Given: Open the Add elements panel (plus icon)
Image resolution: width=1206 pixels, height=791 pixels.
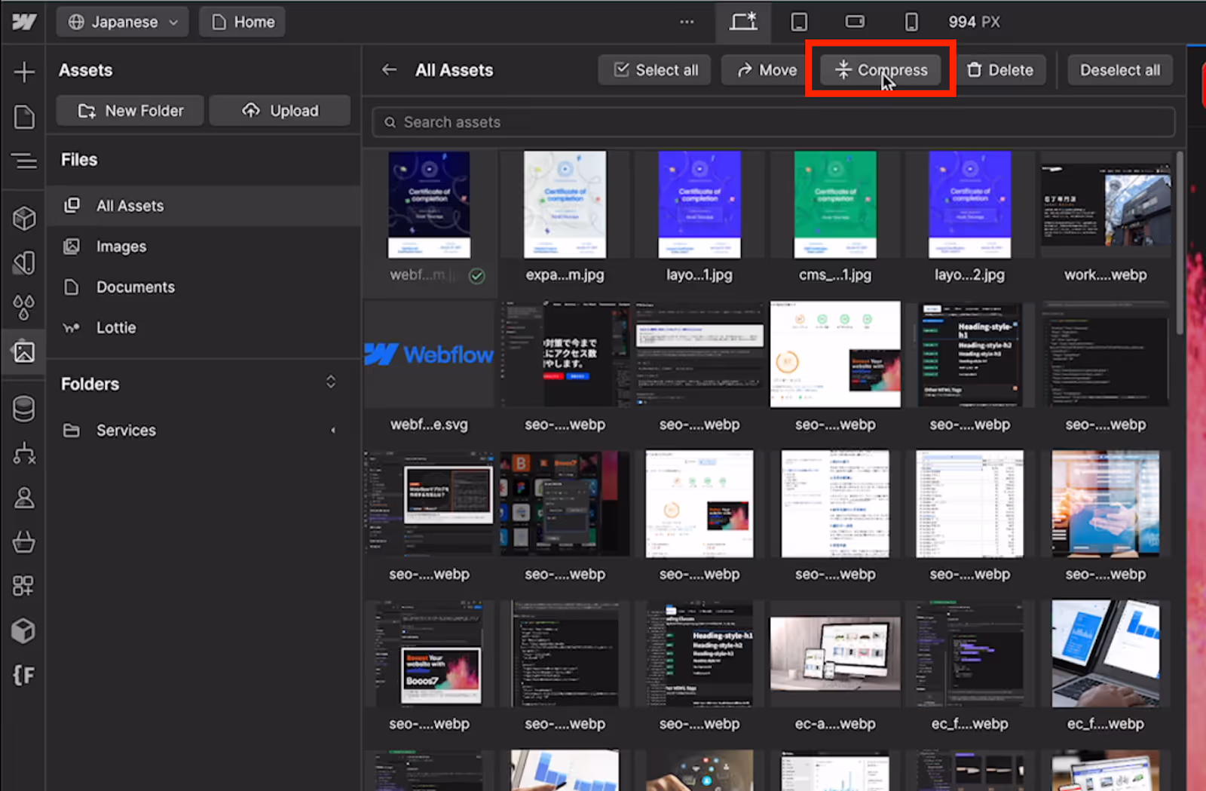Looking at the screenshot, I should (24, 72).
